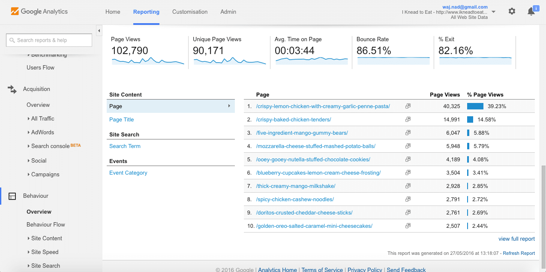Open the thick-creamy-mango-milkshake page link
The image size is (546, 272).
pos(296,186)
